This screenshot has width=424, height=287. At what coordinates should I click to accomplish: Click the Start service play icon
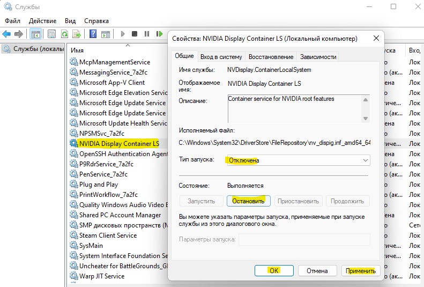123,34
